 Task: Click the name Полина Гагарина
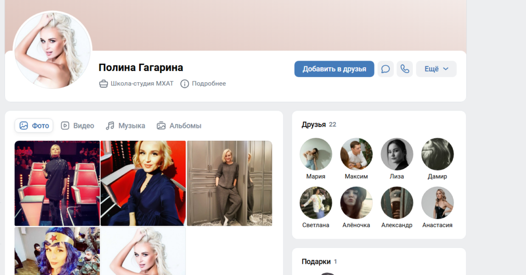point(141,67)
